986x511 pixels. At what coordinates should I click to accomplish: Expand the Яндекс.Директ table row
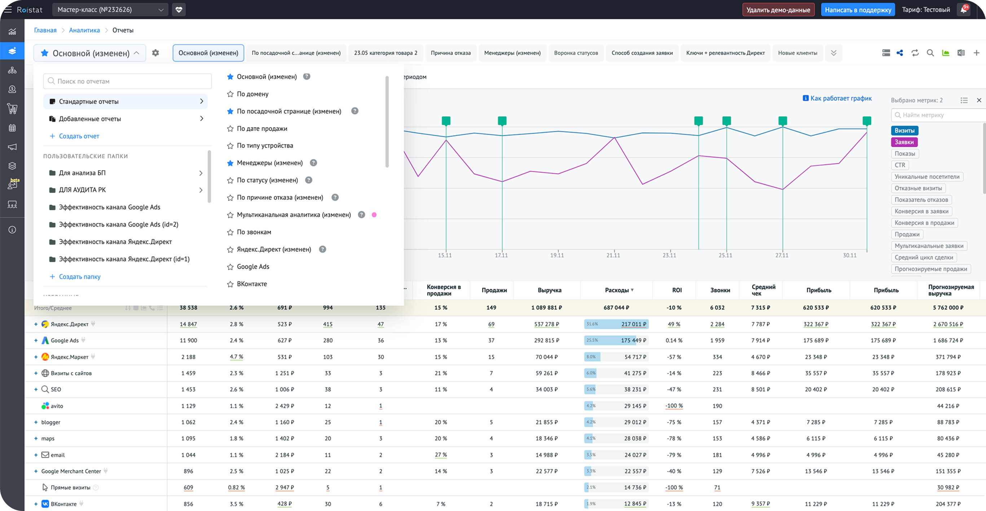(x=36, y=324)
